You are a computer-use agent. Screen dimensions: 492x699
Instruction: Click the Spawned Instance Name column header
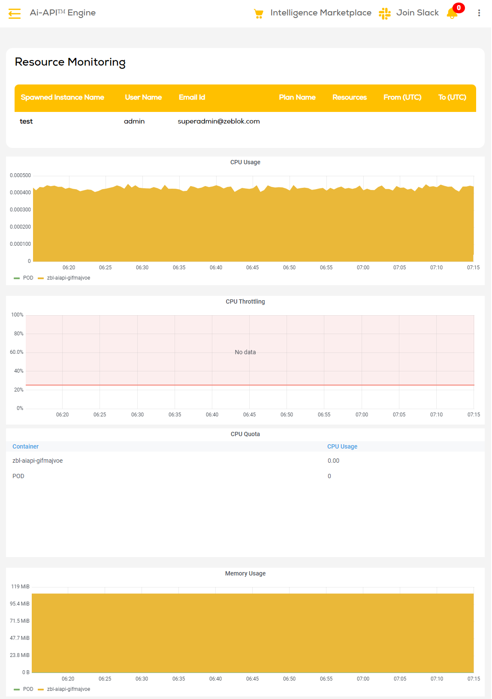62,97
